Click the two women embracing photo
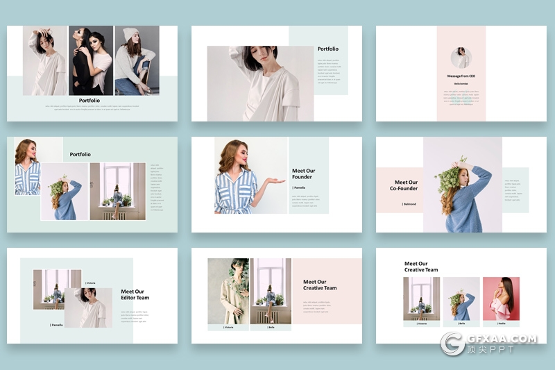 91,60
